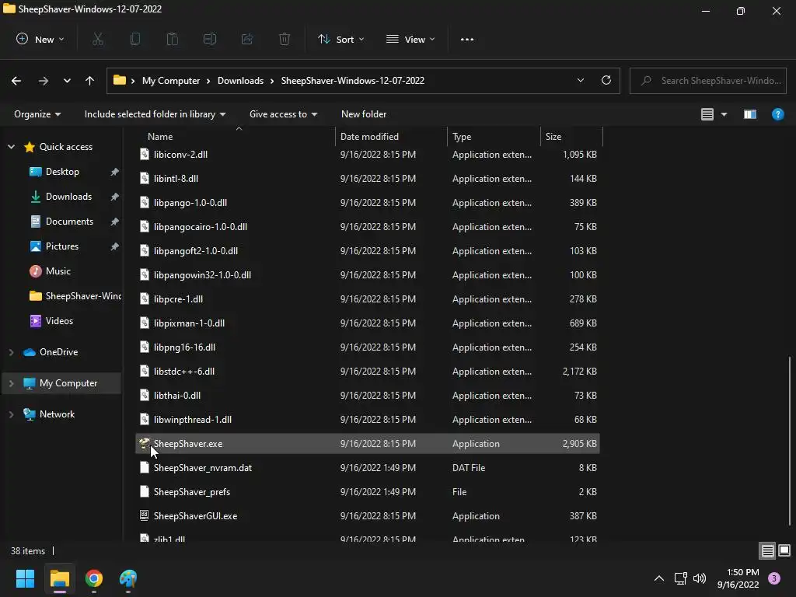The width and height of the screenshot is (796, 597).
Task: Select the SheepShaver_nvram.dat file
Action: click(x=367, y=467)
